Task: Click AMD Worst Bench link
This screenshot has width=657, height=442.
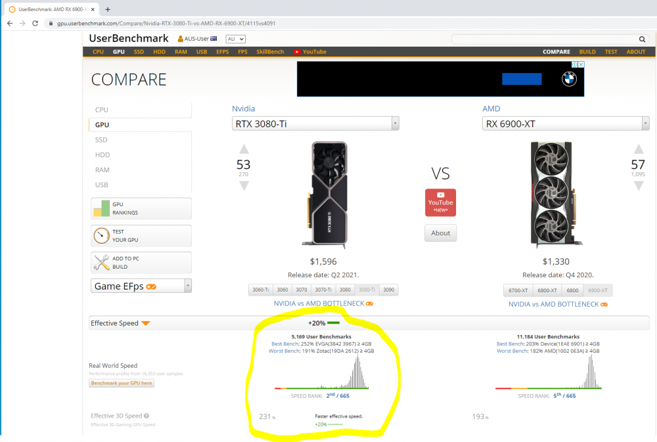Action: pyautogui.click(x=512, y=351)
